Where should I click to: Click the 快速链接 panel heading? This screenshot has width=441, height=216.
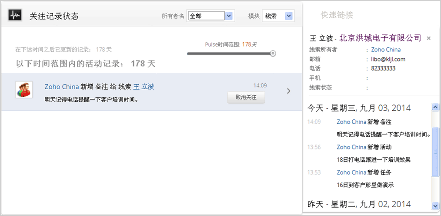337,15
